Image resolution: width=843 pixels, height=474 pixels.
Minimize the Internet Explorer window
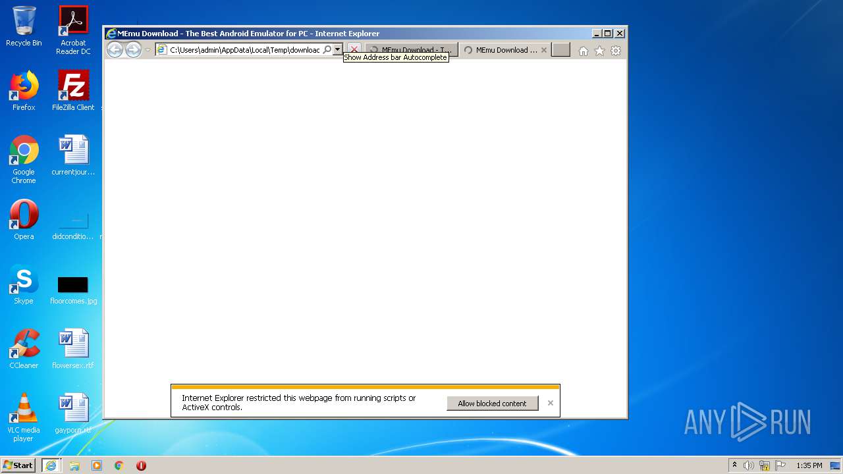click(x=597, y=34)
